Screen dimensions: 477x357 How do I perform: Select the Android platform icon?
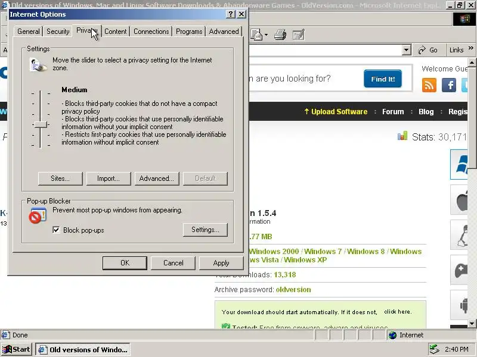[x=460, y=305]
